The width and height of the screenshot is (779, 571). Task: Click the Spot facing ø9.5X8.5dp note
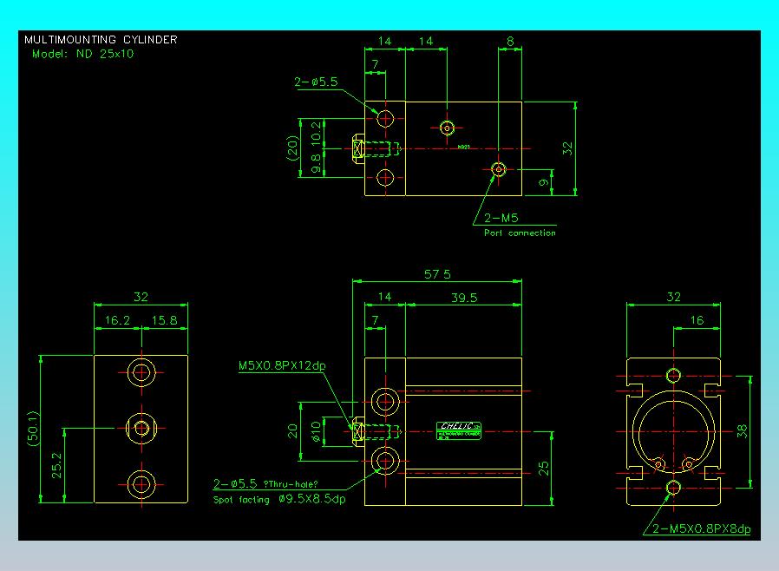[x=279, y=499]
